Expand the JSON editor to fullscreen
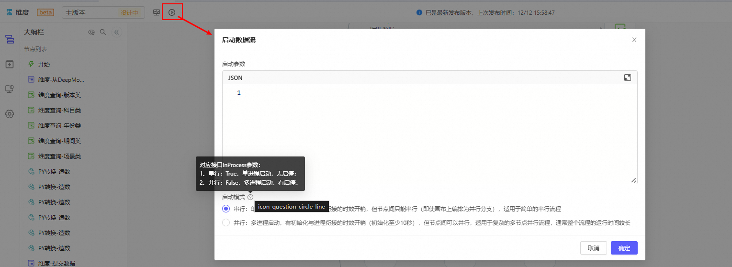The image size is (732, 267). (627, 78)
